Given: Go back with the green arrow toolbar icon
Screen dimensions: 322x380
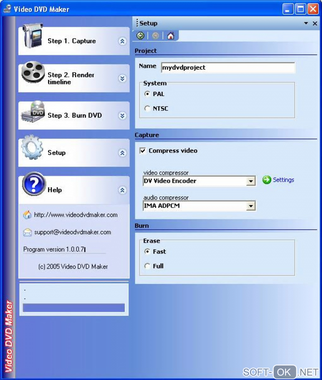Looking at the screenshot, I should (140, 36).
